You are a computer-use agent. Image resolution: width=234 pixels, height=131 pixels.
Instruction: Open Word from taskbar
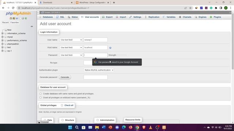coord(104,127)
